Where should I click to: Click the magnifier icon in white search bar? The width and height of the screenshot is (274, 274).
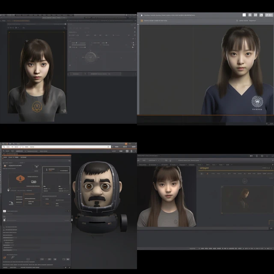4,147
